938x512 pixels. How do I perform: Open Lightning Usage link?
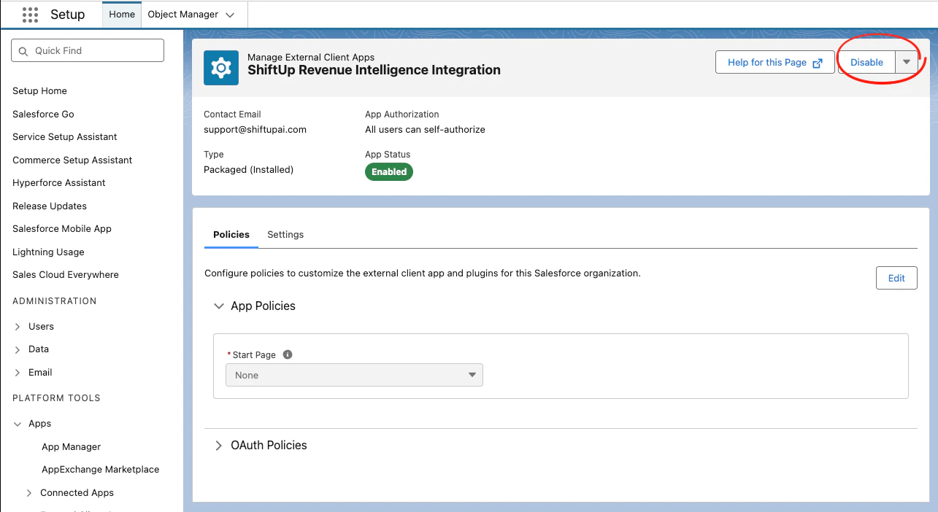tap(48, 252)
